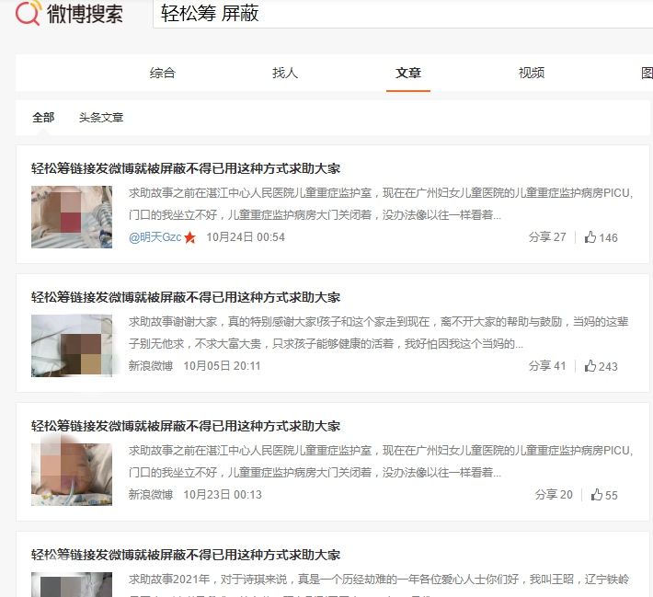Click the excerpt beginning 求助故事谢谢大家
Viewport: 653px width, 597px height.
click(379, 333)
